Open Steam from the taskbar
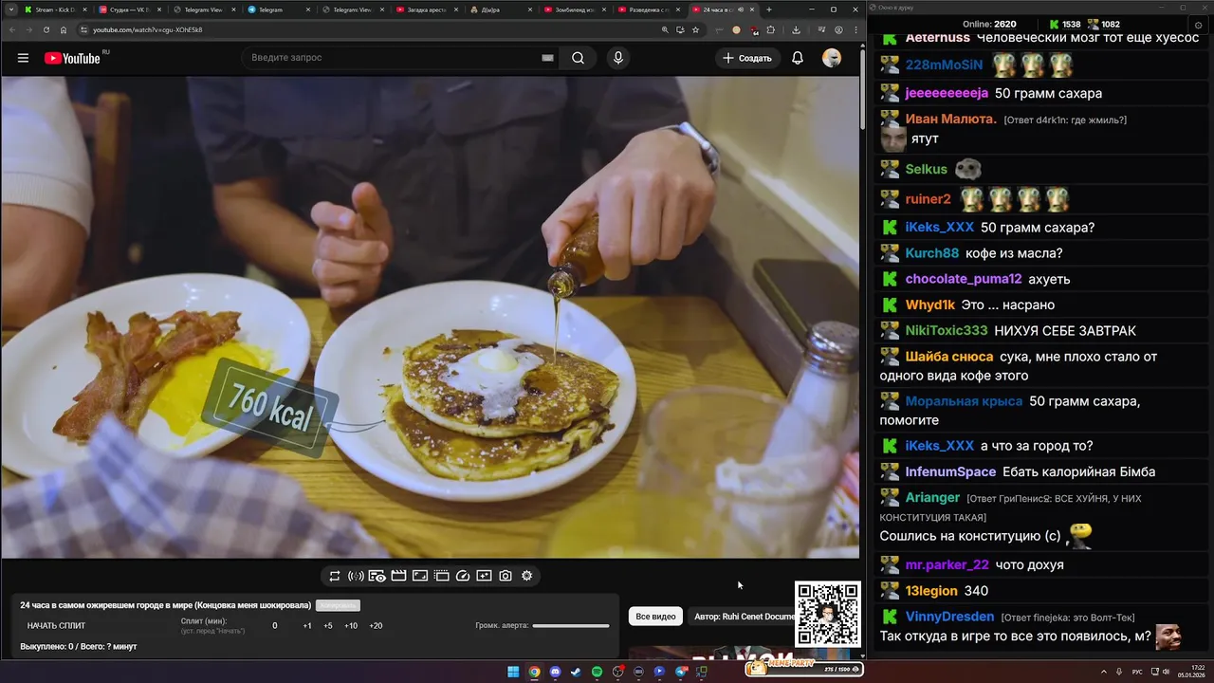 tap(576, 672)
